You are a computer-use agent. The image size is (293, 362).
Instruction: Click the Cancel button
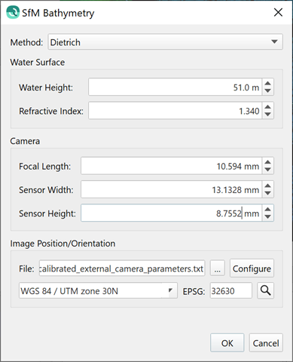click(x=266, y=343)
